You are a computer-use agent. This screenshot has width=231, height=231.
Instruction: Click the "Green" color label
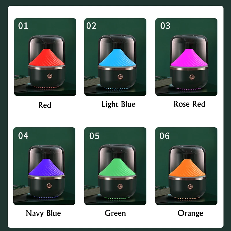(115, 213)
